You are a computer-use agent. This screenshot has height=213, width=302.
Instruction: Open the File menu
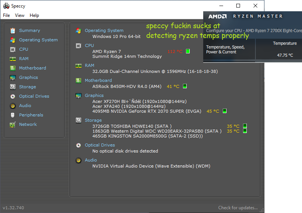pos(6,15)
